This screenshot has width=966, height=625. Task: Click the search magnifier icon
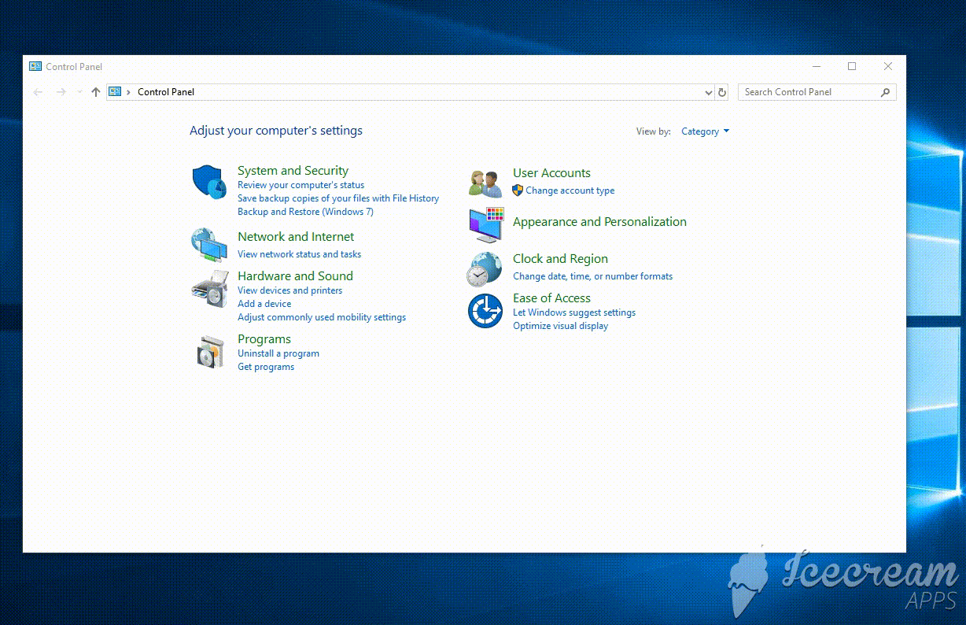pyautogui.click(x=885, y=92)
